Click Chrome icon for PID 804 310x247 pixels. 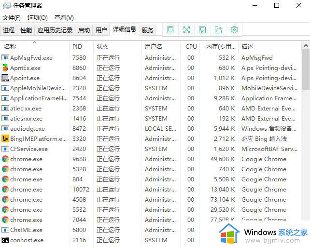coord(5,179)
